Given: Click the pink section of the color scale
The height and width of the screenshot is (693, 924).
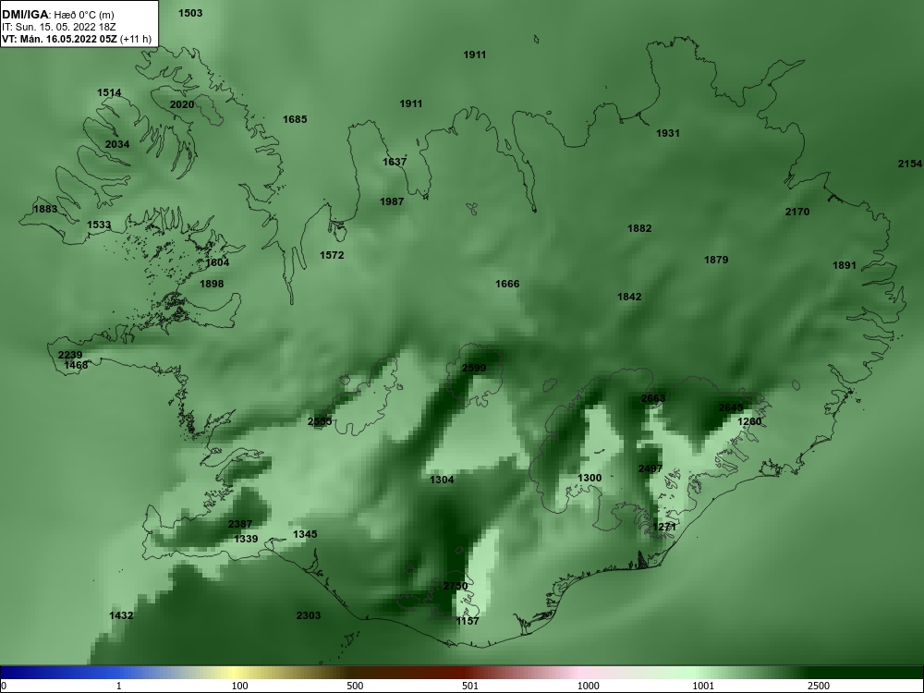Looking at the screenshot, I should pyautogui.click(x=580, y=673).
